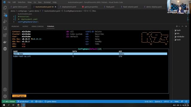191x107 pixels.
Task: Open the Run and Debug view
Action: coord(5,21)
